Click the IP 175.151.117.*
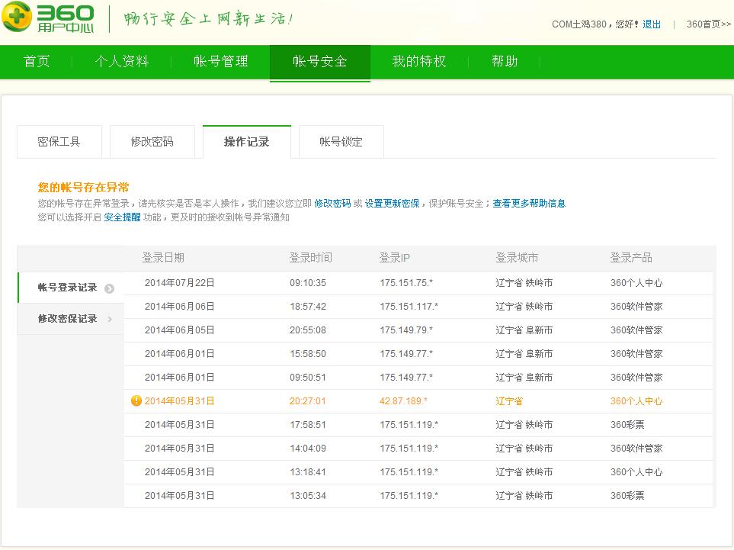Image resolution: width=734 pixels, height=550 pixels. [409, 307]
